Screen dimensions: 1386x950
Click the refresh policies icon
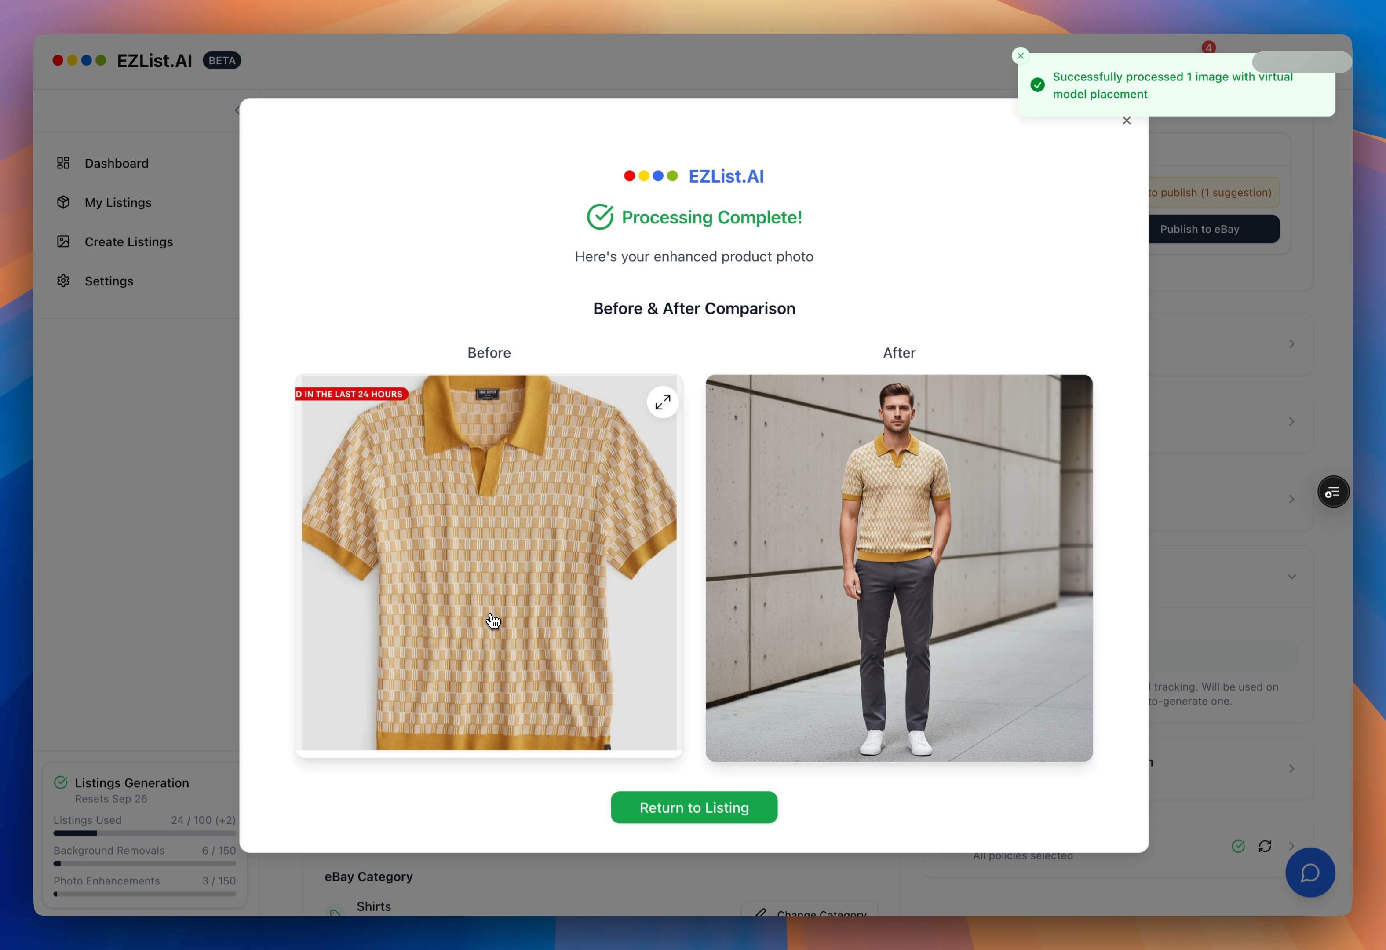[x=1264, y=846]
